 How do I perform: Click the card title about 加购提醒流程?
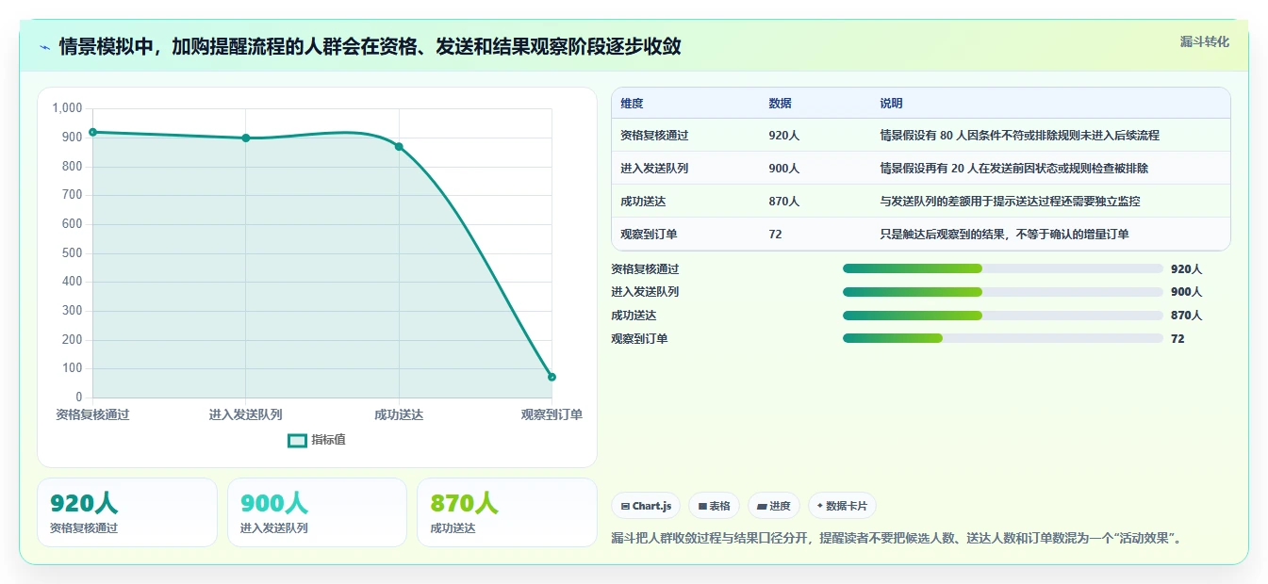pyautogui.click(x=370, y=47)
